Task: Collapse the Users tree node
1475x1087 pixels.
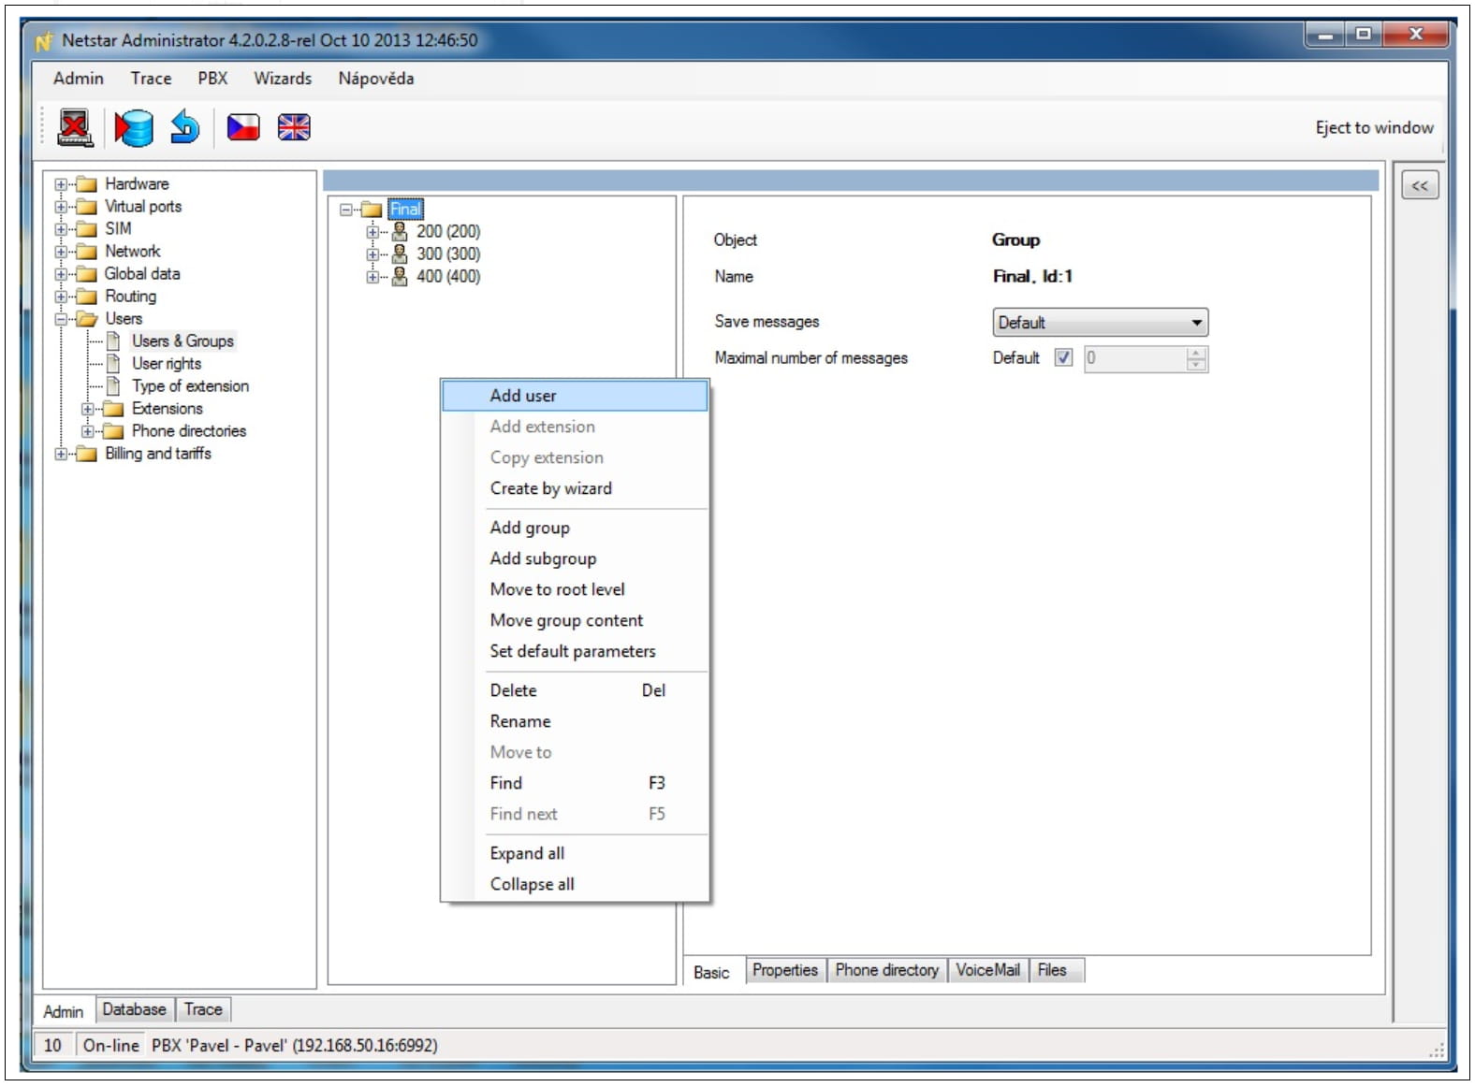Action: 61,319
